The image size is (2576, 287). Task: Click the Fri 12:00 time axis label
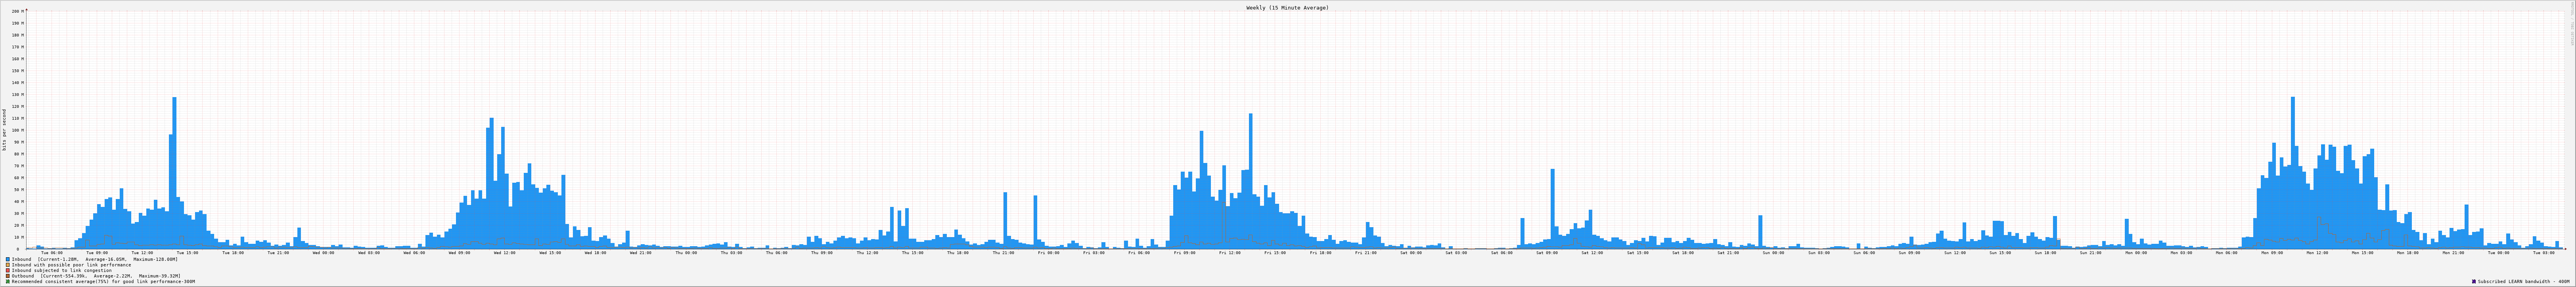(1230, 253)
